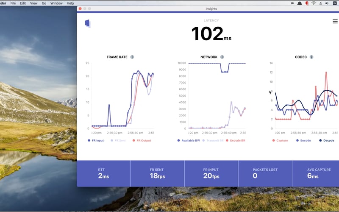
Task: Toggle FR Sent series in legend
Action: (118, 140)
